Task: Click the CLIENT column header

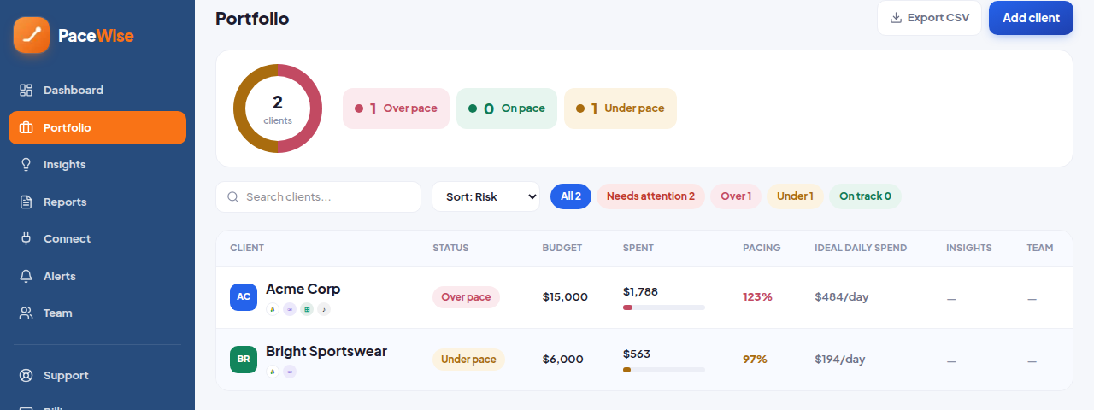Action: (x=247, y=248)
